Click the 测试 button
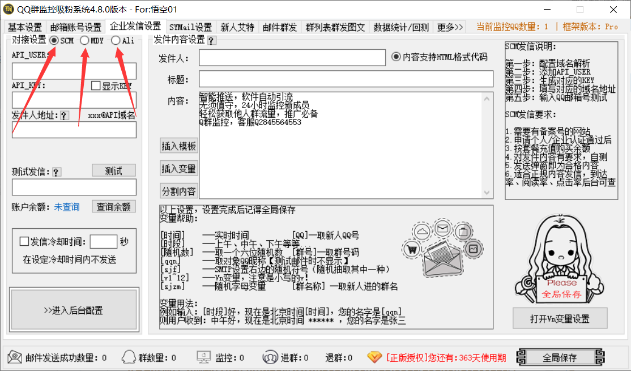Image resolution: width=631 pixels, height=371 pixels. point(113,170)
